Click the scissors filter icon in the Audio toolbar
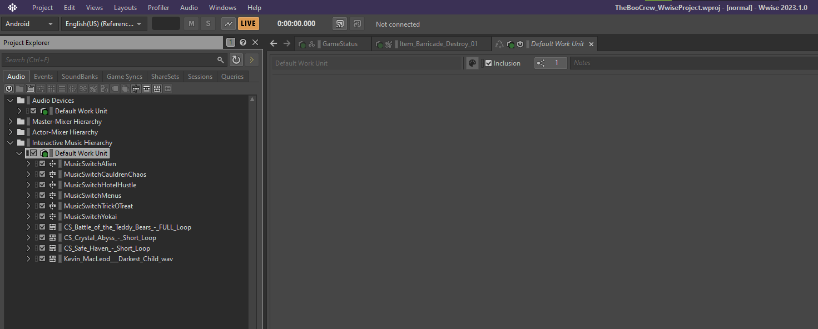The height and width of the screenshot is (329, 818). 82,88
